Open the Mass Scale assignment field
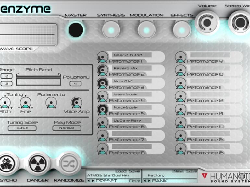Image resolution: width=250 pixels, height=187 pixels. point(132,94)
